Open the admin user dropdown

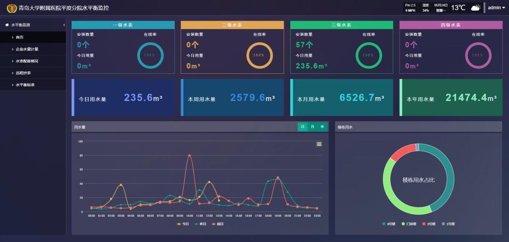coord(496,8)
